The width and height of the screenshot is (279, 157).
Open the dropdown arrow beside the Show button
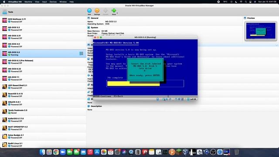pyautogui.click(x=117, y=13)
